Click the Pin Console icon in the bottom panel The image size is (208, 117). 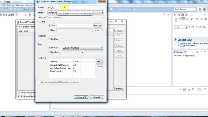click(189, 89)
